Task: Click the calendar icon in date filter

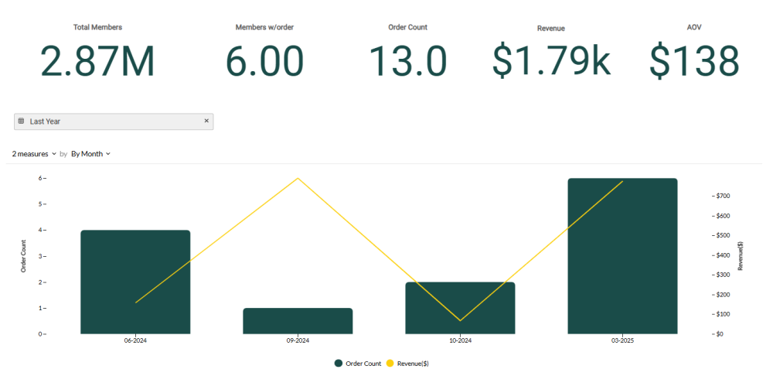Action: click(21, 121)
